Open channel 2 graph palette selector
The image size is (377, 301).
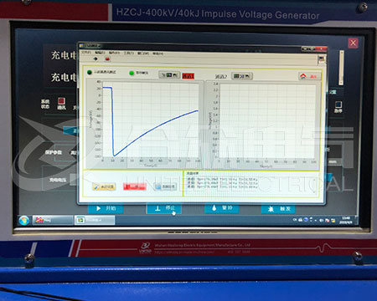click(242, 76)
